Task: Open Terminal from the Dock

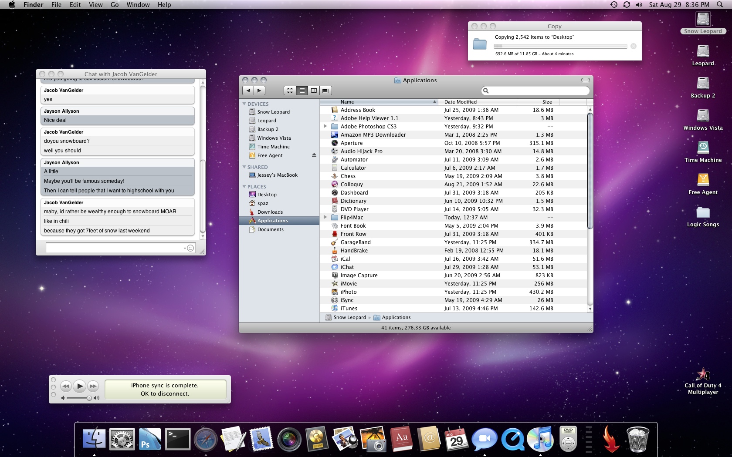Action: pos(177,439)
